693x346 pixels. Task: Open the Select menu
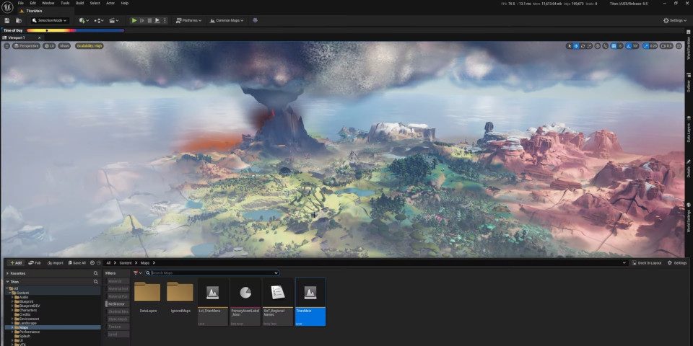95,3
